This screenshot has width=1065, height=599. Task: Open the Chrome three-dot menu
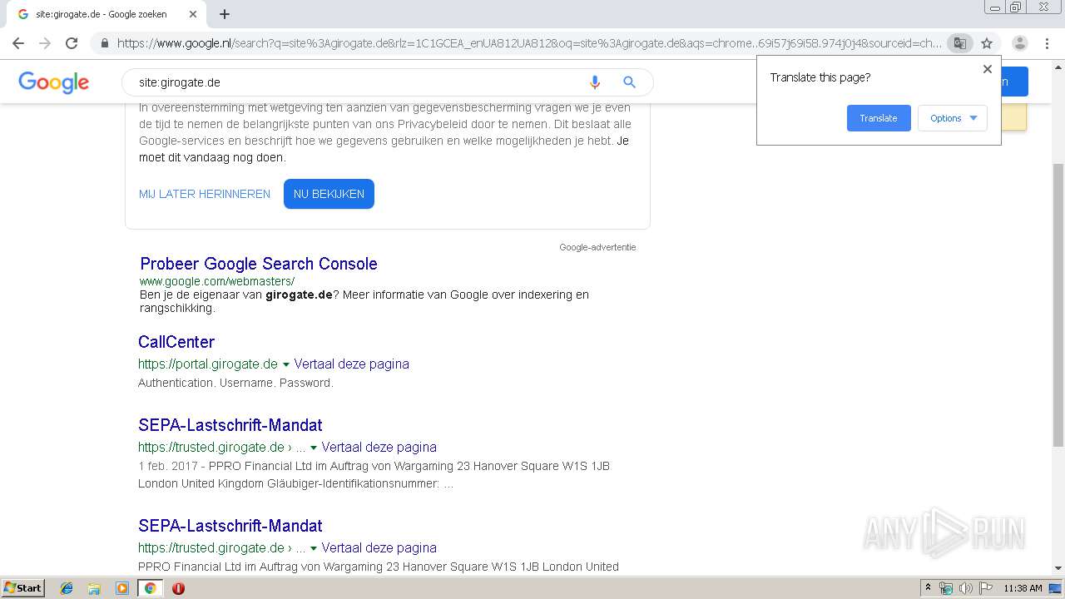[x=1047, y=43]
